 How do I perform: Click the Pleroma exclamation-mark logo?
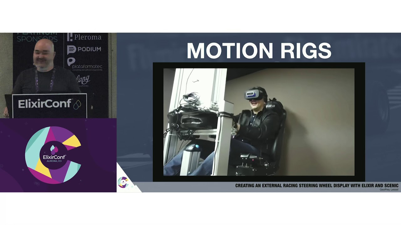[x=70, y=37]
